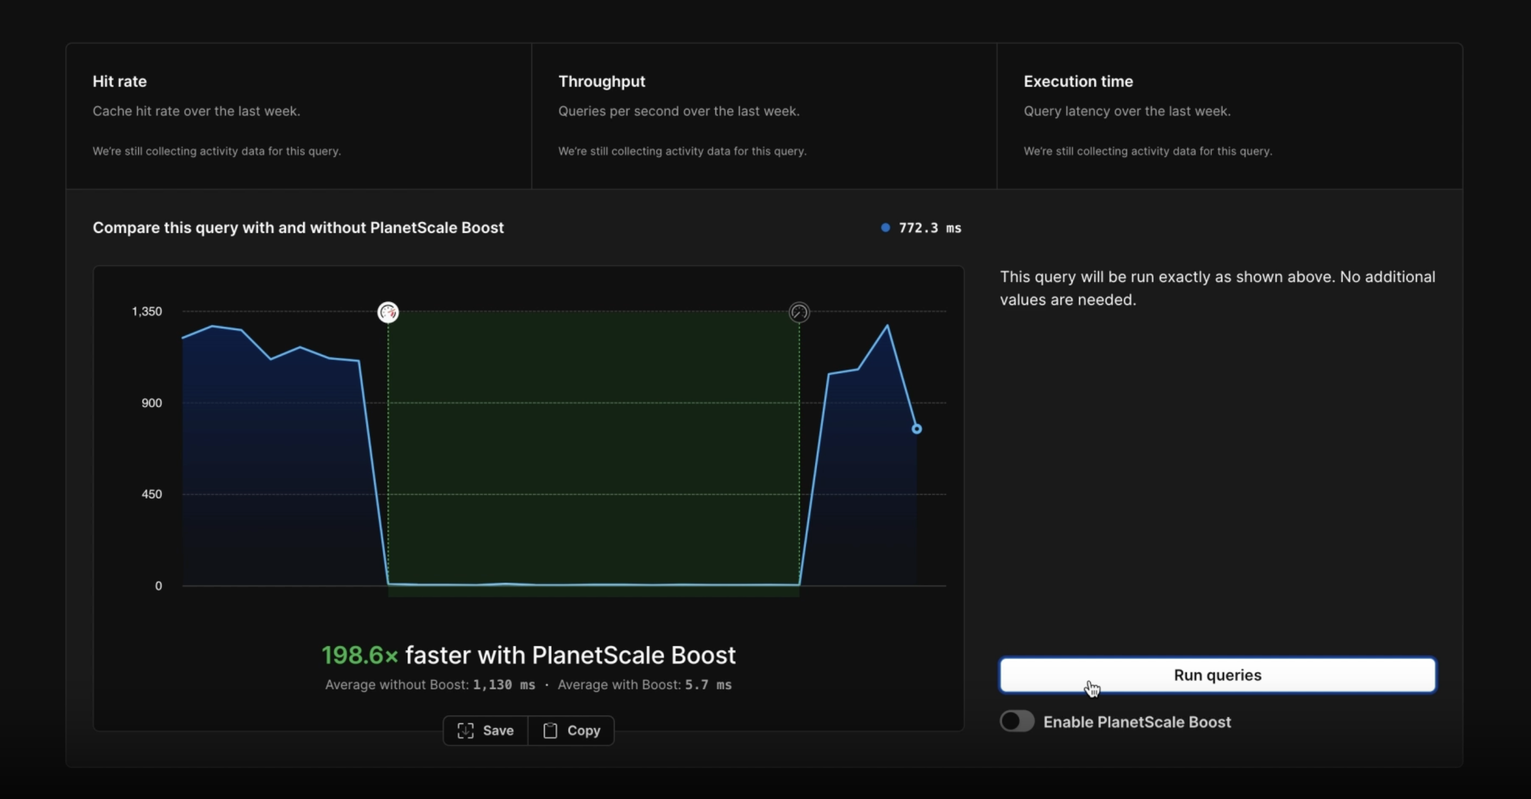
Task: Click the 'Enable PlanetScale Boost' label
Action: (1137, 722)
